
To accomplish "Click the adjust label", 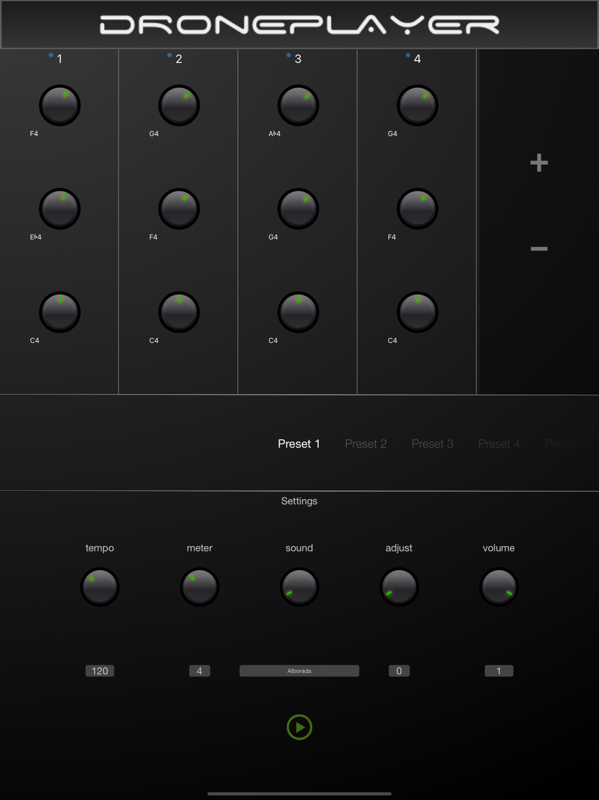I will 399,548.
